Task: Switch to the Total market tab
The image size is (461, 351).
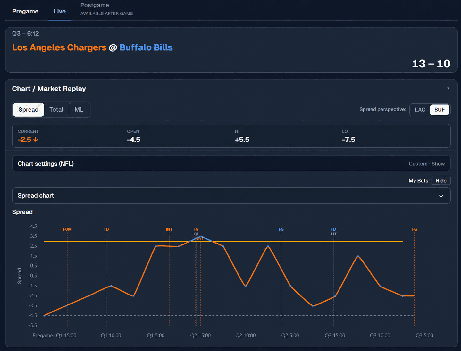Action: pyautogui.click(x=56, y=110)
